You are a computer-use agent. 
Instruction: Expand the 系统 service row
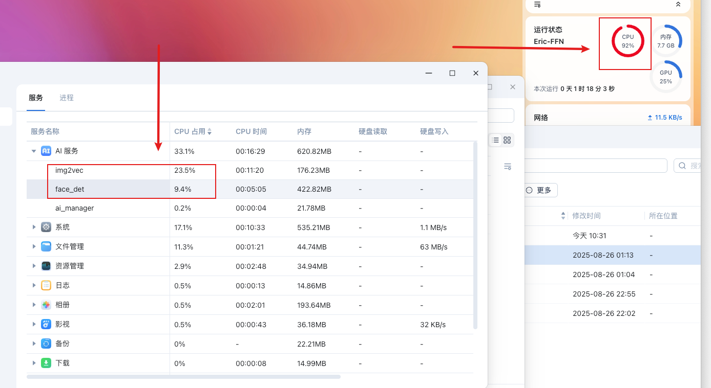34,227
